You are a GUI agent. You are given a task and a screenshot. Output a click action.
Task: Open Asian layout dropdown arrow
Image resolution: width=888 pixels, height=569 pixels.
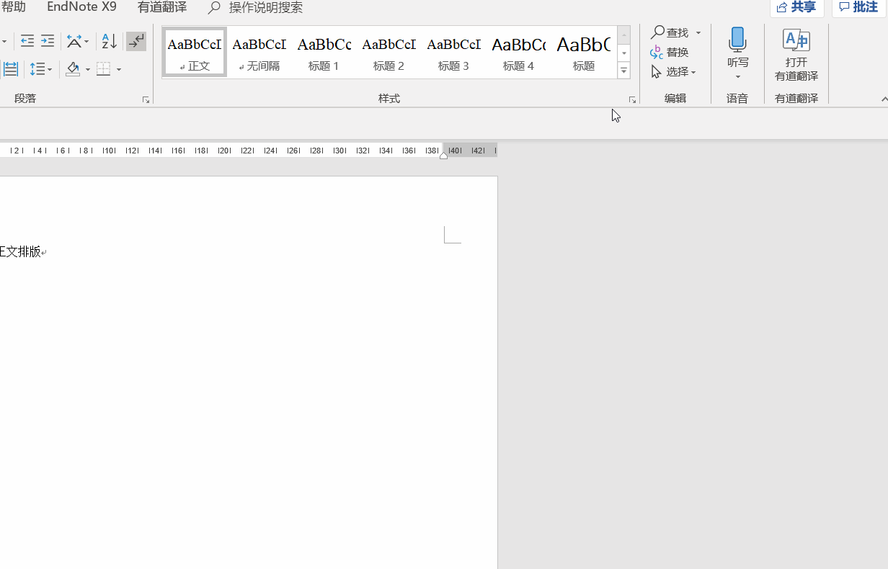[86, 42]
